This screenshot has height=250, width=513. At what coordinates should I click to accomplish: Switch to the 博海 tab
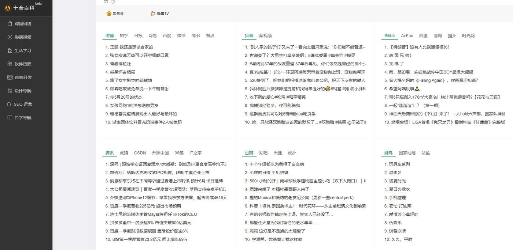438,36
